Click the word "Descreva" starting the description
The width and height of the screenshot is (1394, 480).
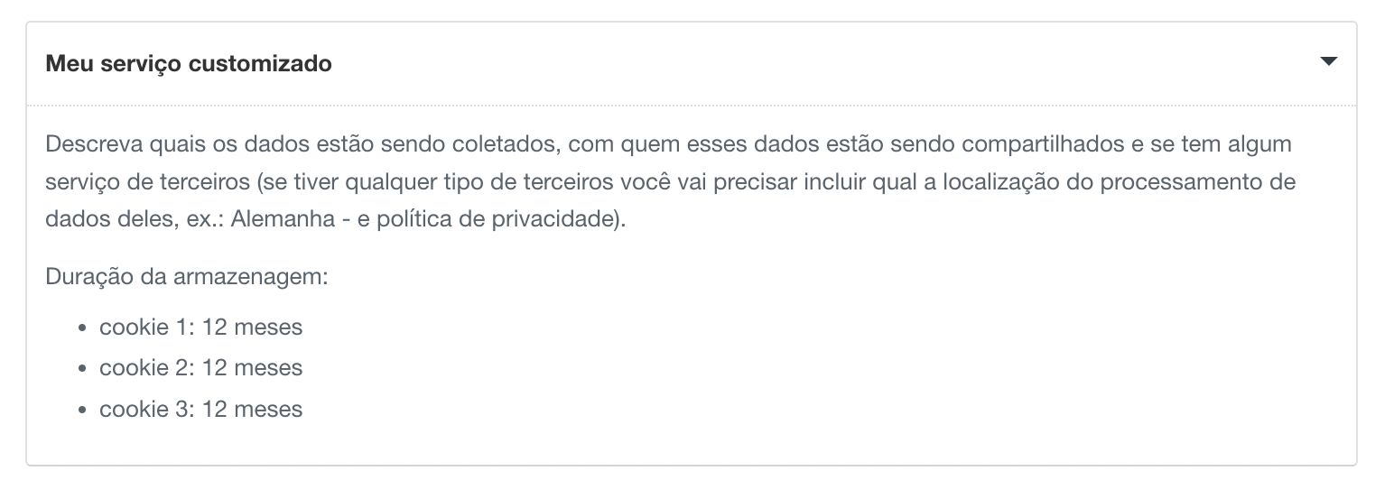88,144
